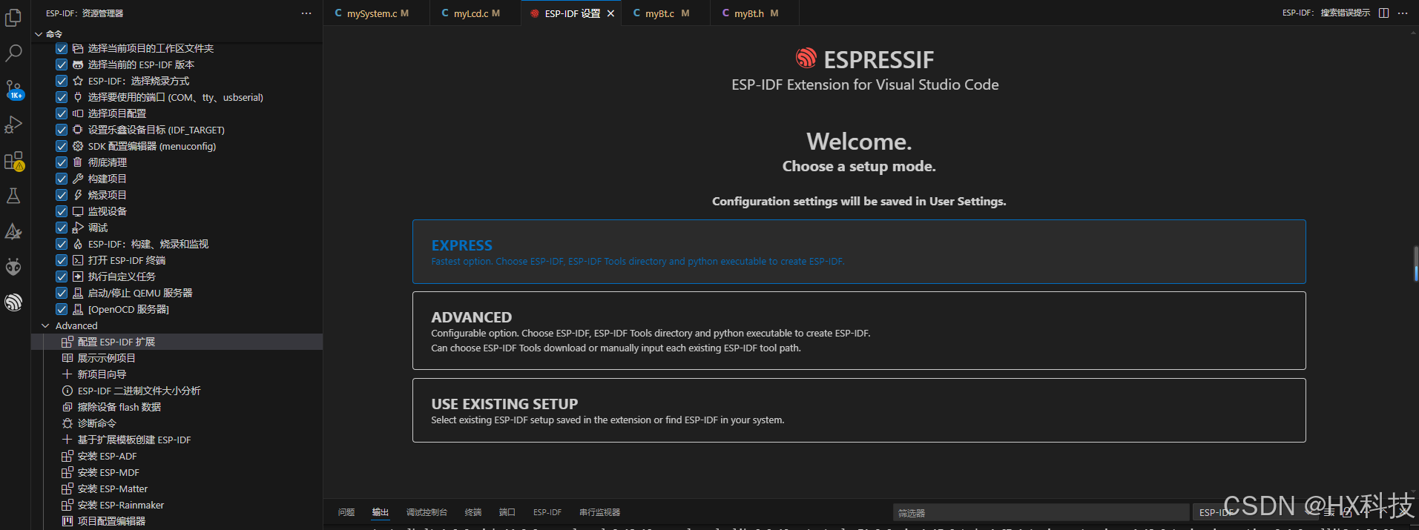Click the 筛选器 filter input field
The image size is (1419, 530).
point(1041,512)
